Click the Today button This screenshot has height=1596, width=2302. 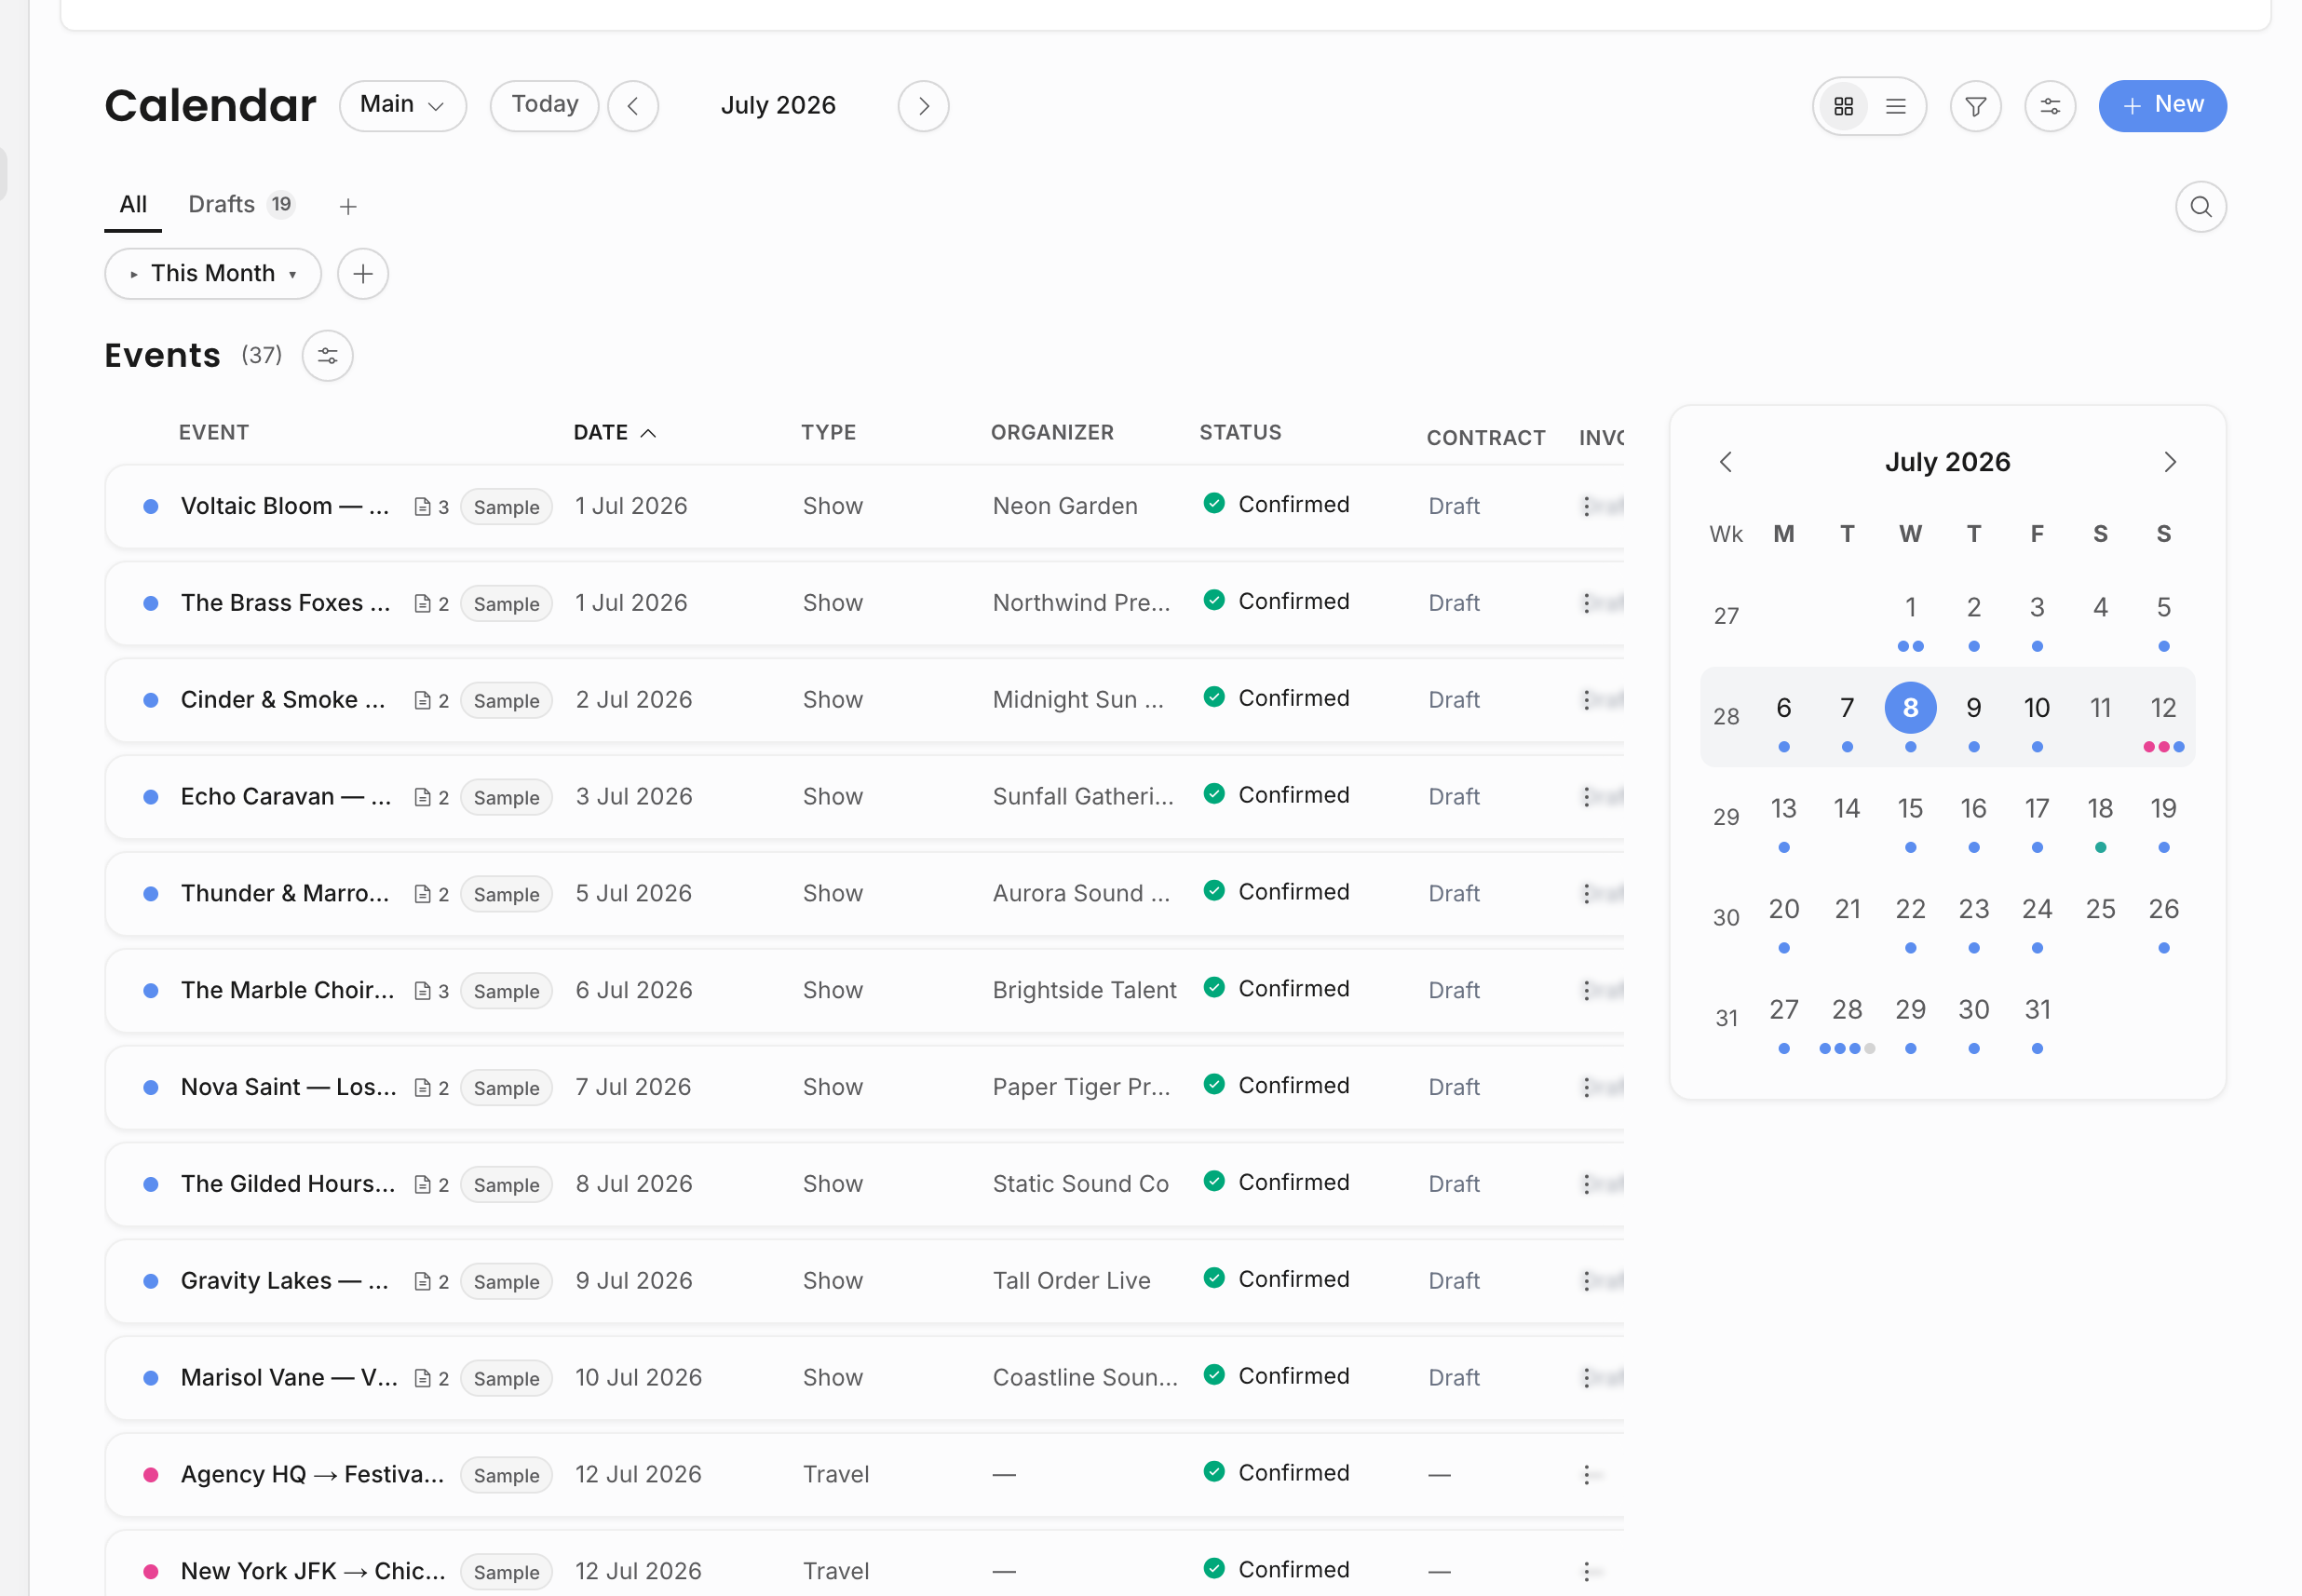(x=545, y=106)
